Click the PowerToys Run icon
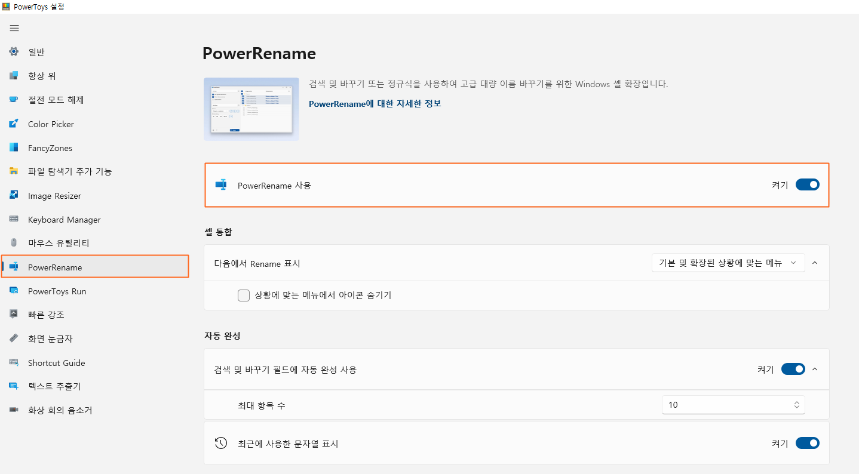 coord(14,291)
